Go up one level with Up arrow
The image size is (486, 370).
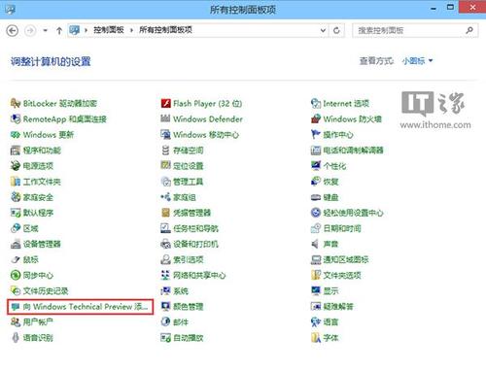click(59, 30)
